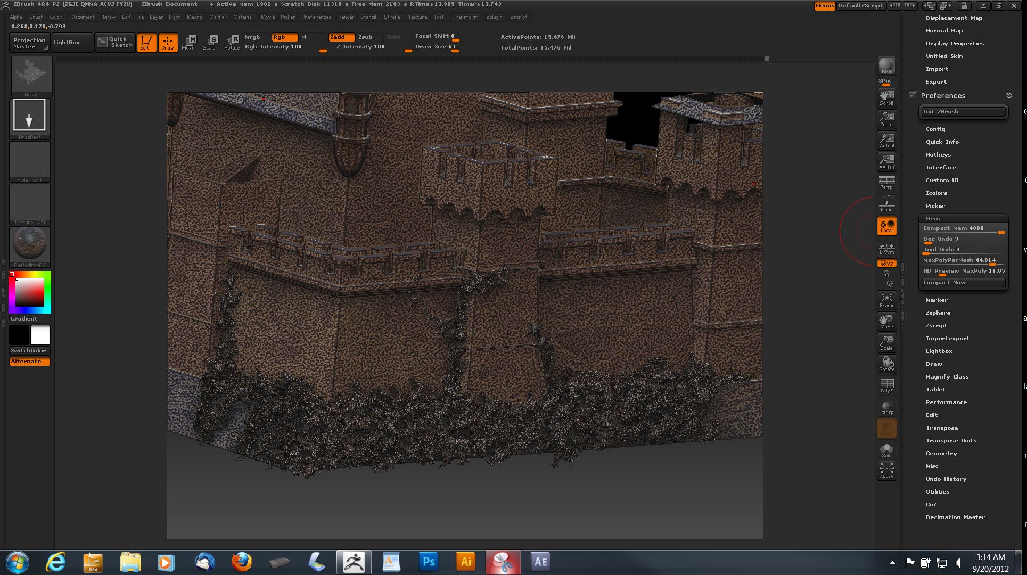Select the right shelf Move icon
The image size is (1027, 575).
pos(886,322)
